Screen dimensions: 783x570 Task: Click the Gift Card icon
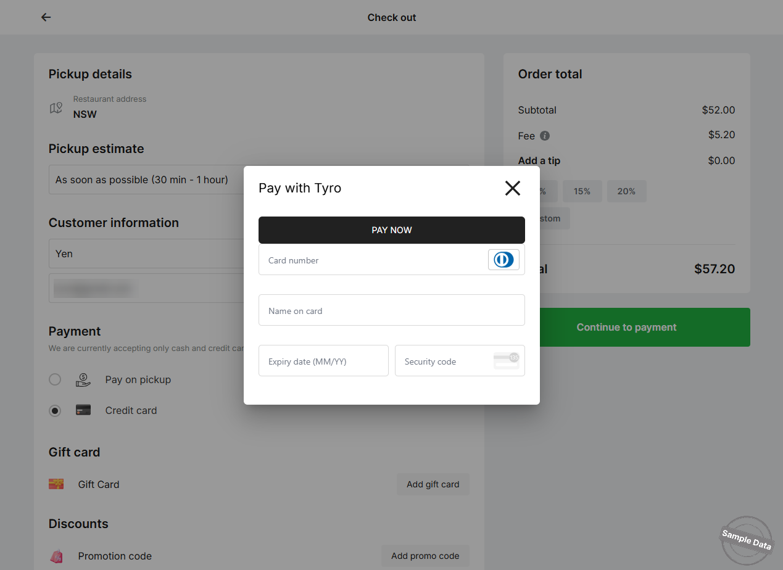pos(56,484)
